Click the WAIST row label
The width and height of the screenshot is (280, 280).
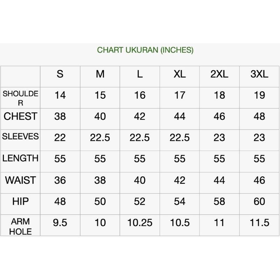pos(20,180)
